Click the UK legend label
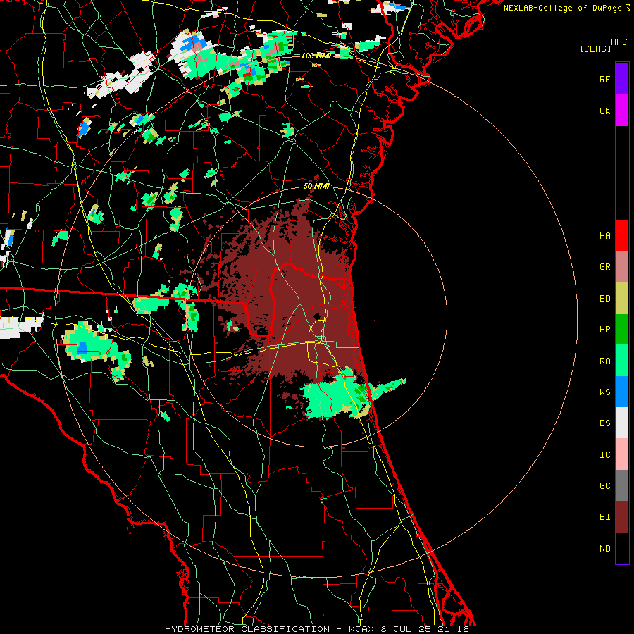This screenshot has width=634, height=634. pyautogui.click(x=604, y=111)
